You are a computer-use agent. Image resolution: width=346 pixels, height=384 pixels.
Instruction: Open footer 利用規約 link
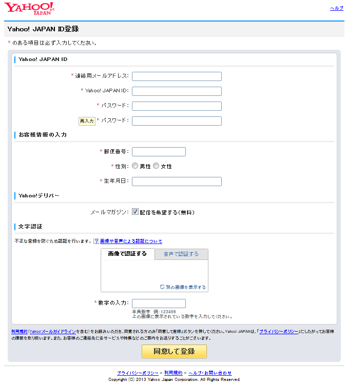pos(174,373)
